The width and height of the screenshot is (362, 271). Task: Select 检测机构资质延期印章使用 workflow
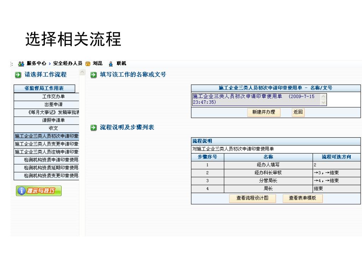(x=46, y=168)
